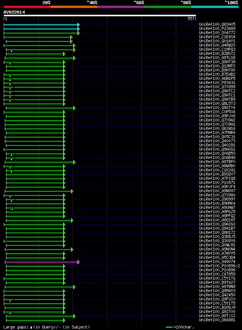Click the label UniRef100_Q941B7
Viewport: 242px width, 330px height.
217,228
